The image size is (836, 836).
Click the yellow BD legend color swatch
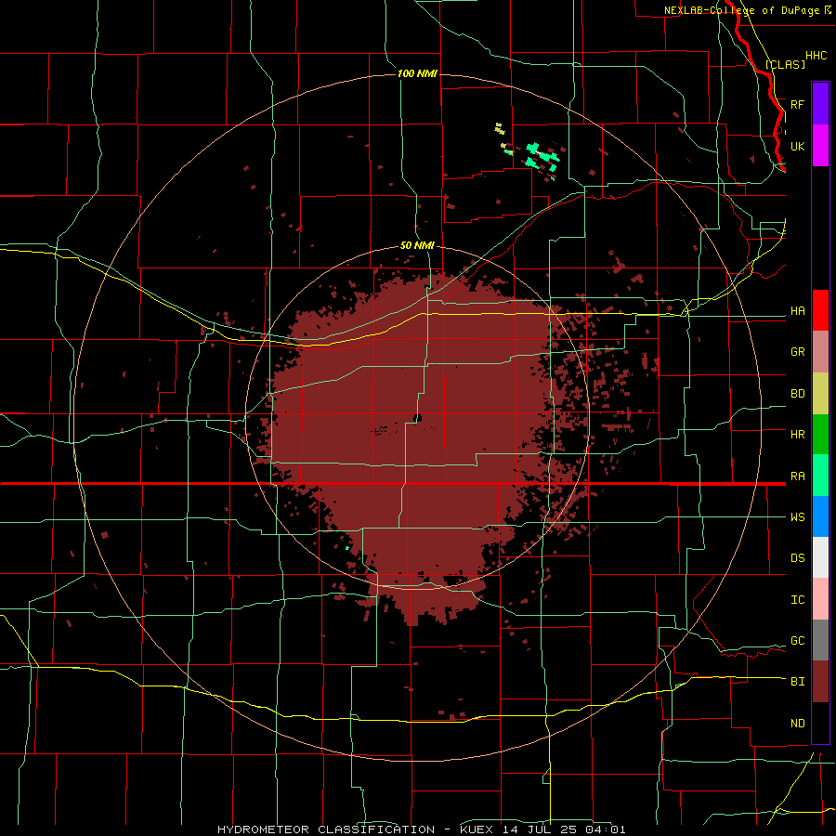click(x=820, y=394)
